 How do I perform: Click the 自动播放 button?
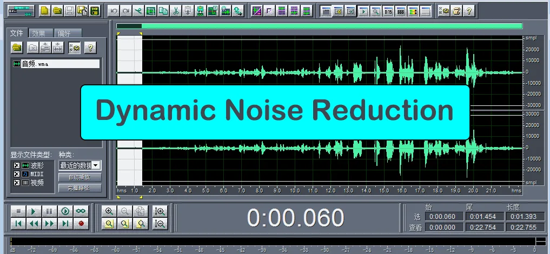tap(79, 177)
